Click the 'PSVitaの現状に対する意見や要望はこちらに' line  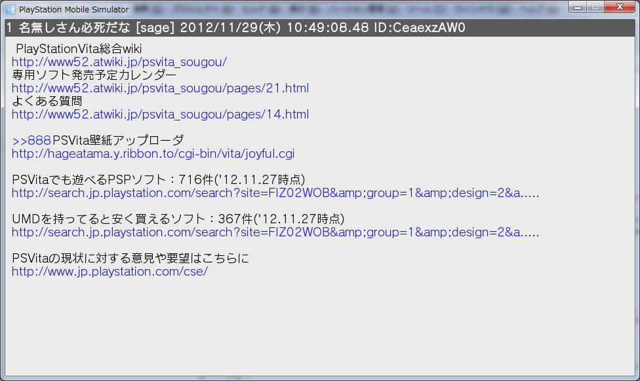pos(130,259)
